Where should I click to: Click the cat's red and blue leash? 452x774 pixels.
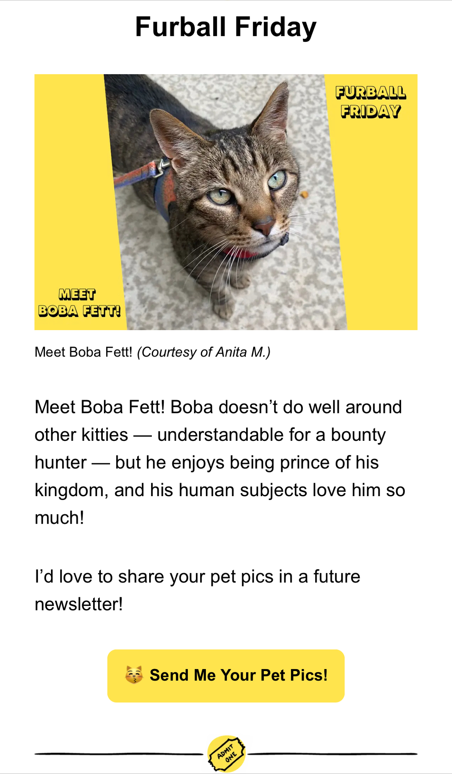tap(135, 174)
